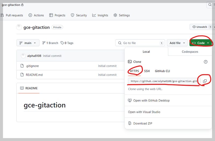Click the Settings gear icon

click(115, 15)
